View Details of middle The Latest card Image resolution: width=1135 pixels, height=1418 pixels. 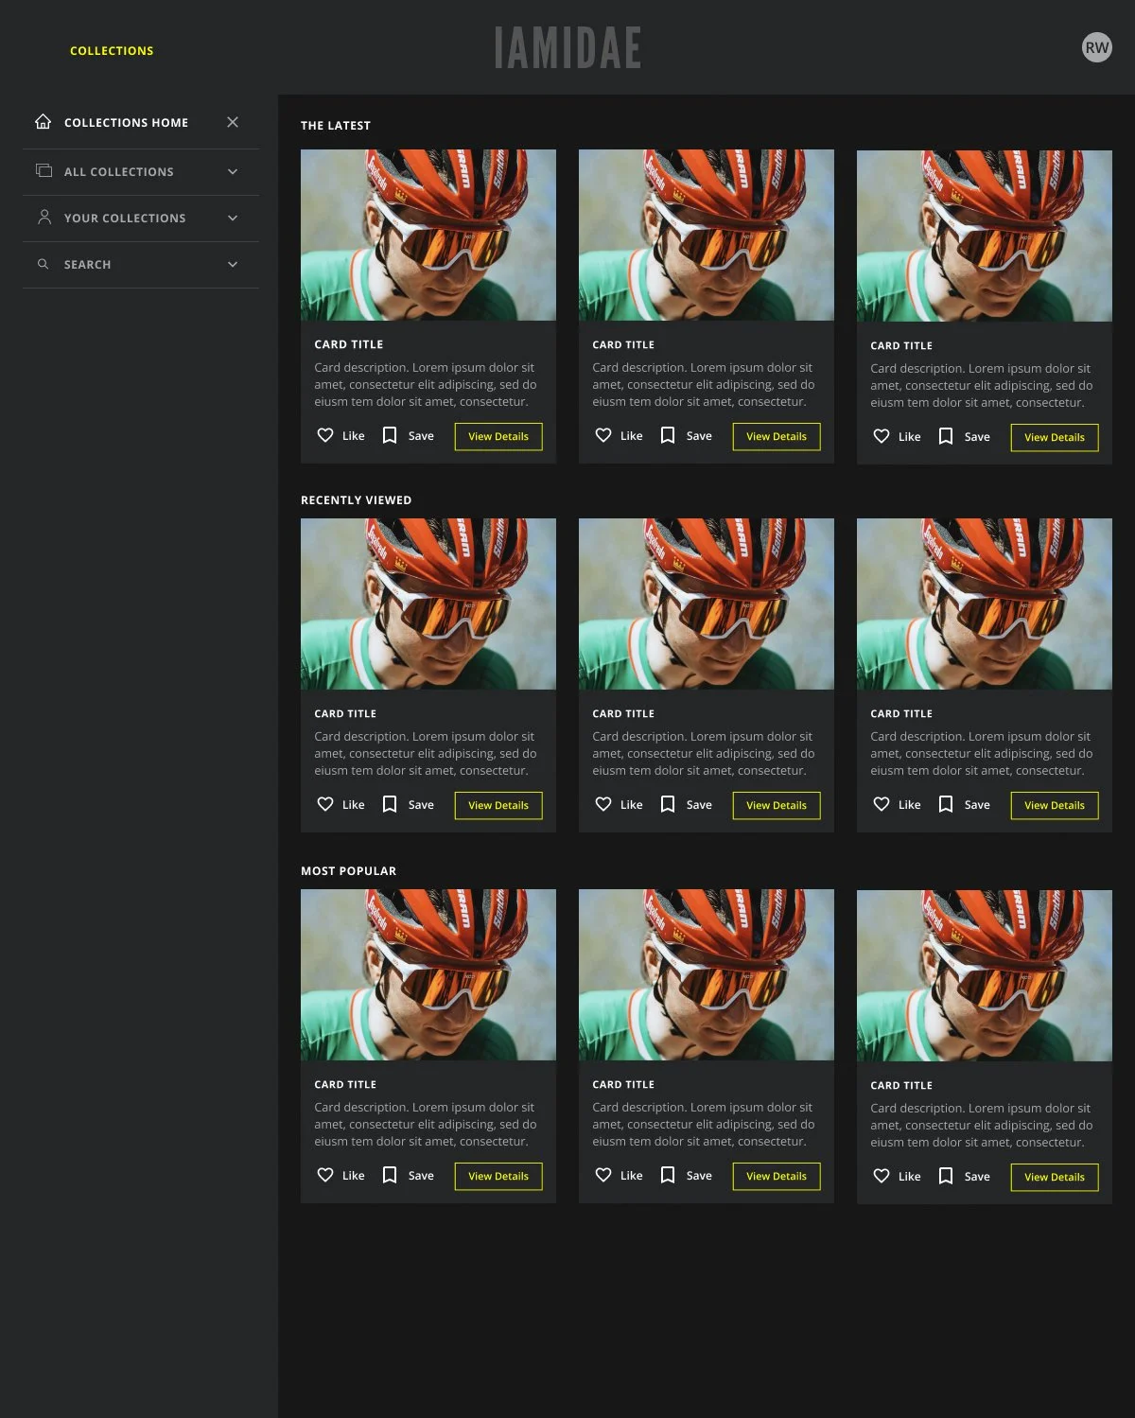(777, 436)
